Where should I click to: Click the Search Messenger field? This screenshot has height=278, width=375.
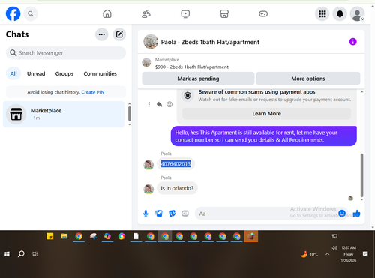[x=66, y=53]
